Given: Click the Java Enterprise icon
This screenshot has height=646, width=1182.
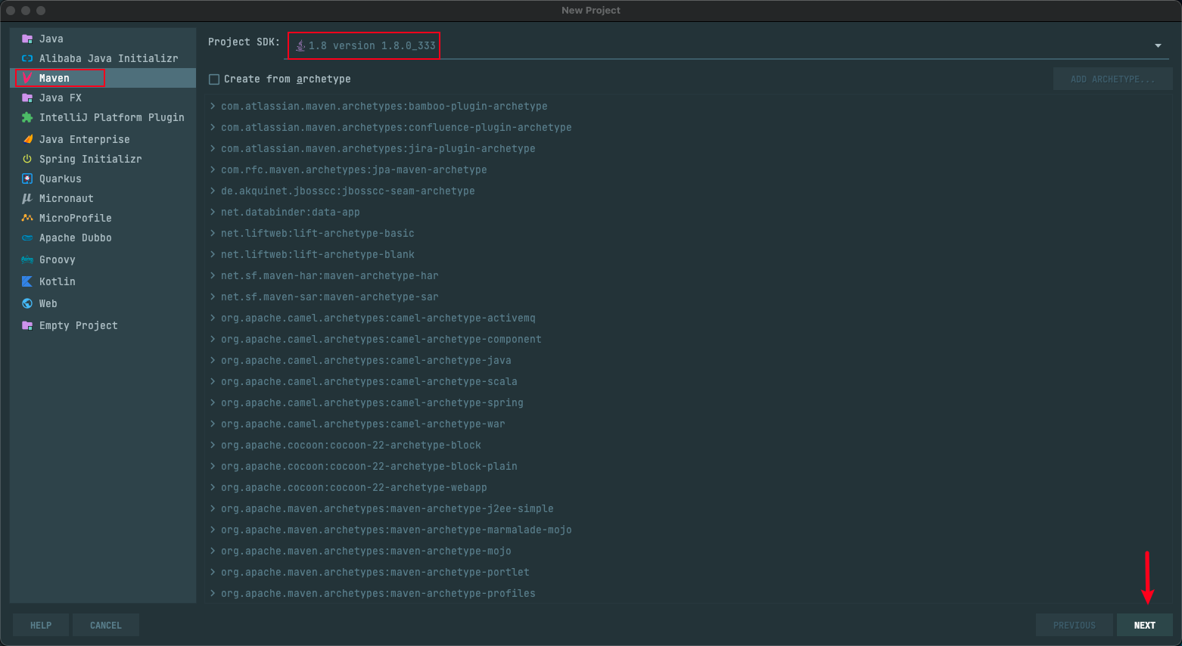Looking at the screenshot, I should click(27, 139).
